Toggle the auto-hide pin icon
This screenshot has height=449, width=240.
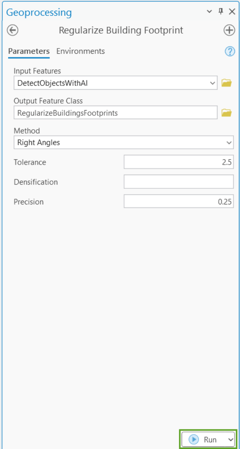(x=221, y=11)
